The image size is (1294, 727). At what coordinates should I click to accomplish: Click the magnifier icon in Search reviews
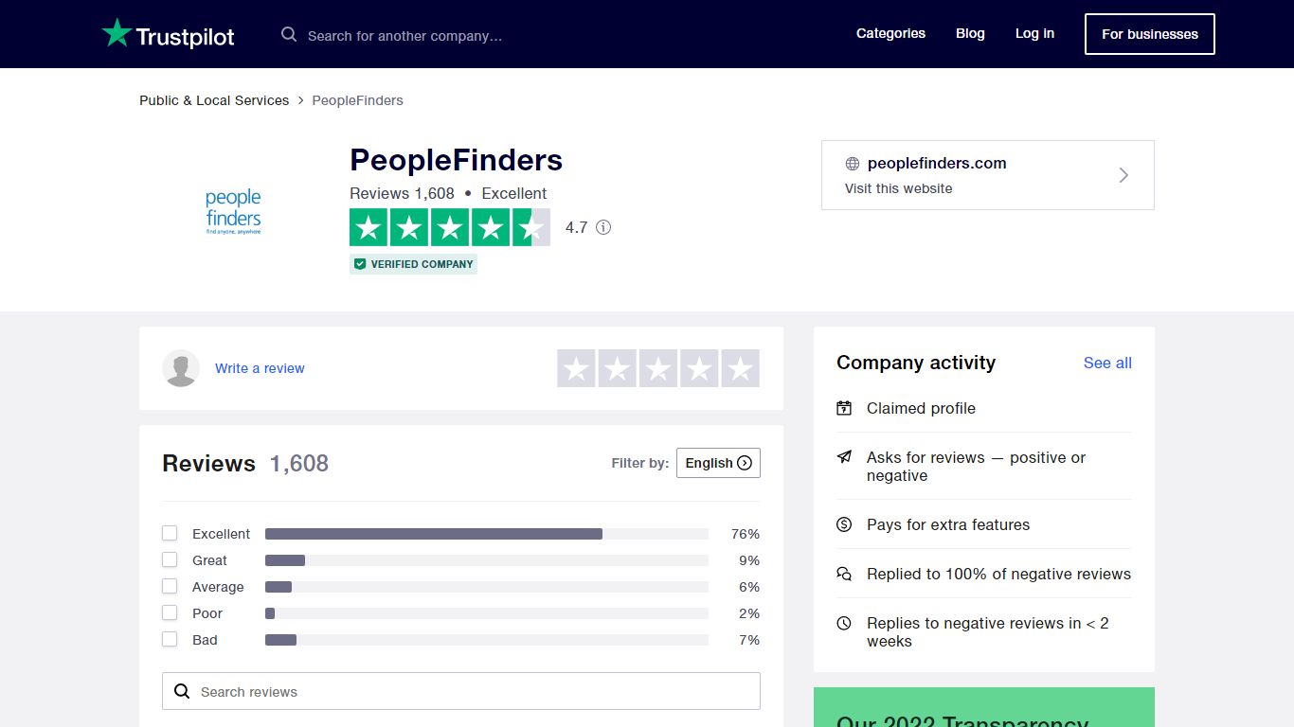coord(182,691)
